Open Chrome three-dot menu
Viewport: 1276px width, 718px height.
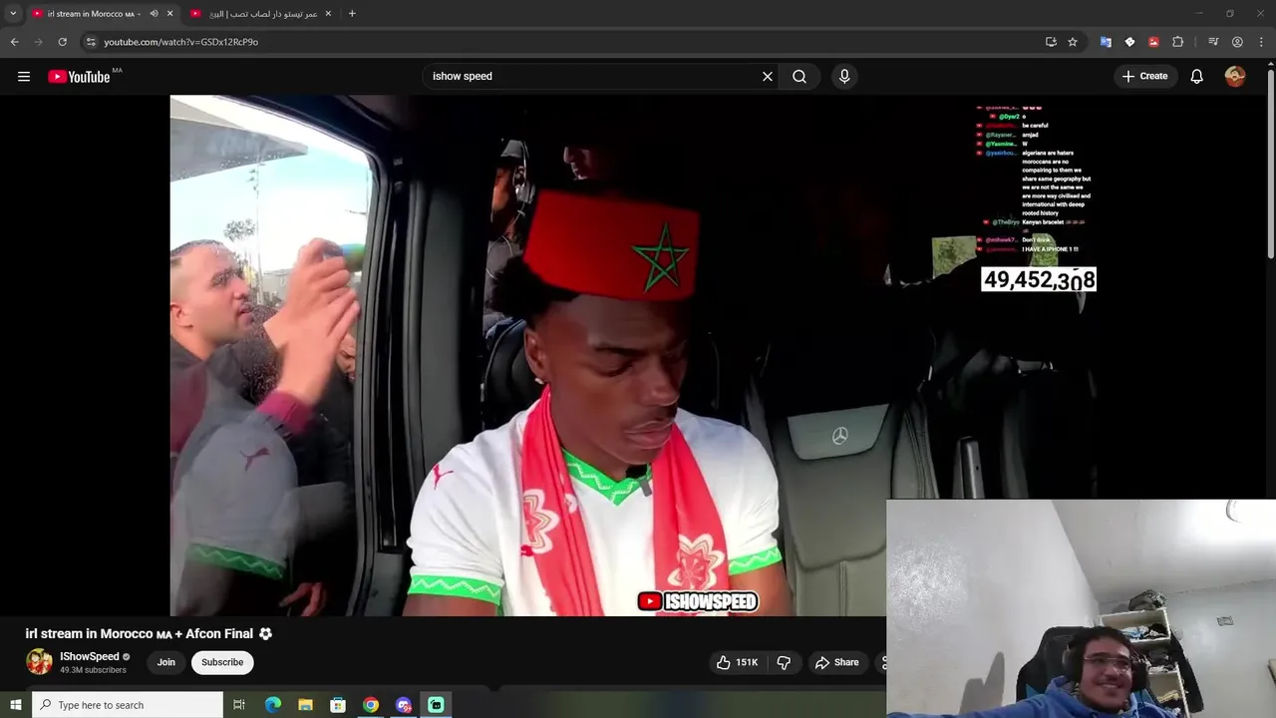click(x=1261, y=42)
